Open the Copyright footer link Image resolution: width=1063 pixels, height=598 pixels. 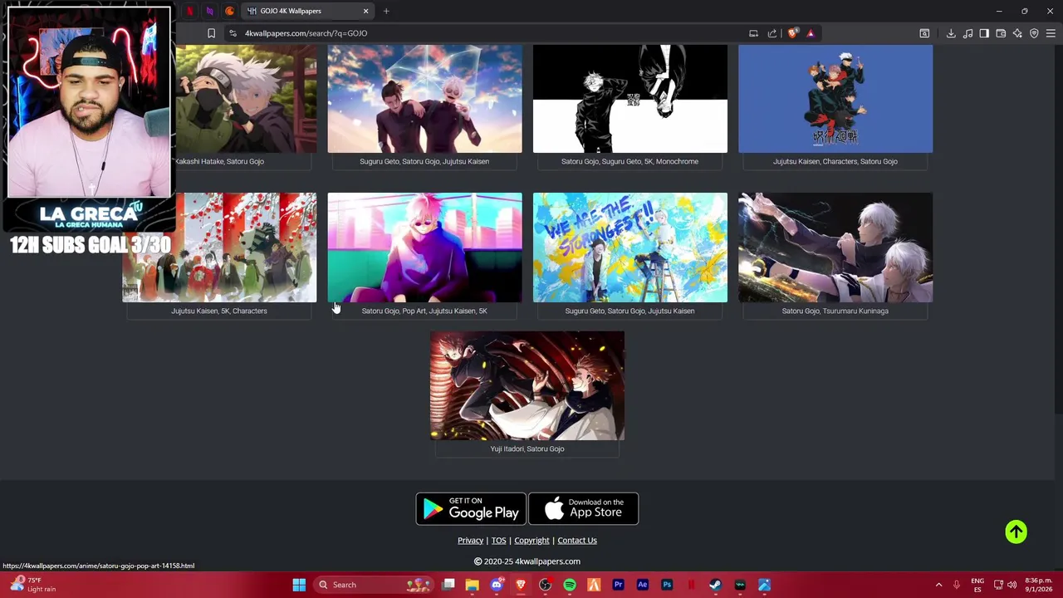click(x=531, y=540)
